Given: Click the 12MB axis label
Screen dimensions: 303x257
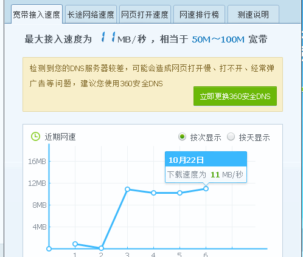Looking at the screenshot, I should [37, 183].
